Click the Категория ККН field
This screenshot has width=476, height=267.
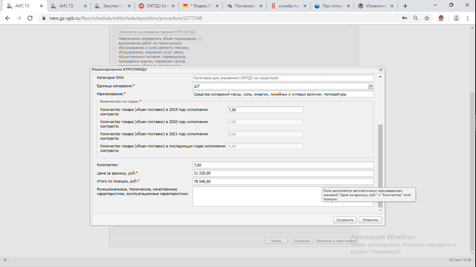click(x=283, y=78)
